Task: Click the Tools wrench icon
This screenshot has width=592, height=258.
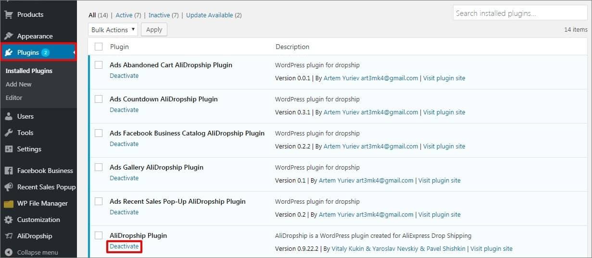Action: (x=8, y=133)
